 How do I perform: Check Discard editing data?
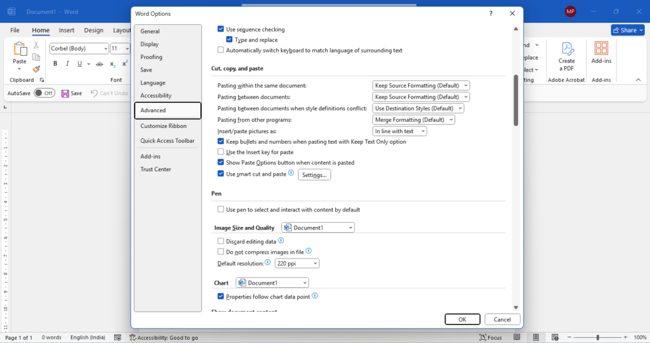pos(220,241)
